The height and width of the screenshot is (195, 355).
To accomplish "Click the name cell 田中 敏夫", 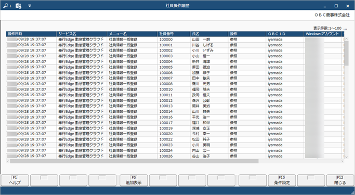I will coord(209,79).
